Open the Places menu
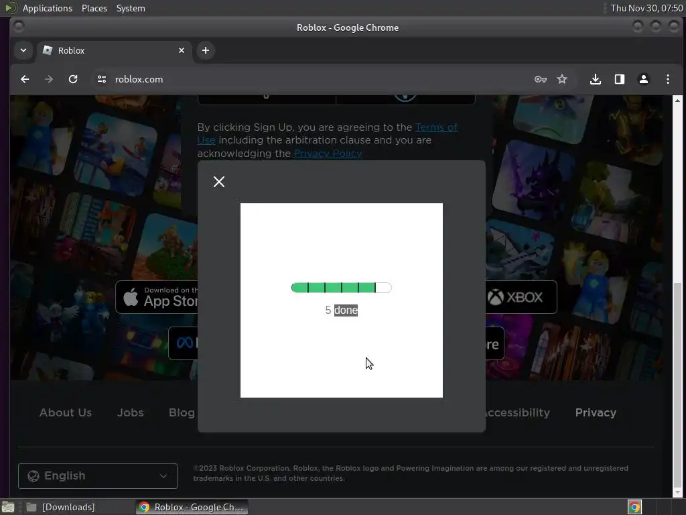Image resolution: width=686 pixels, height=515 pixels. 94,8
